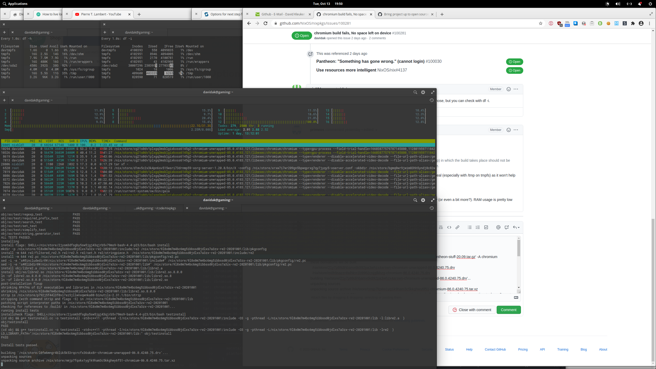Switch to the 'Bring project up to open source' tab
The image size is (656, 369).
click(x=405, y=14)
